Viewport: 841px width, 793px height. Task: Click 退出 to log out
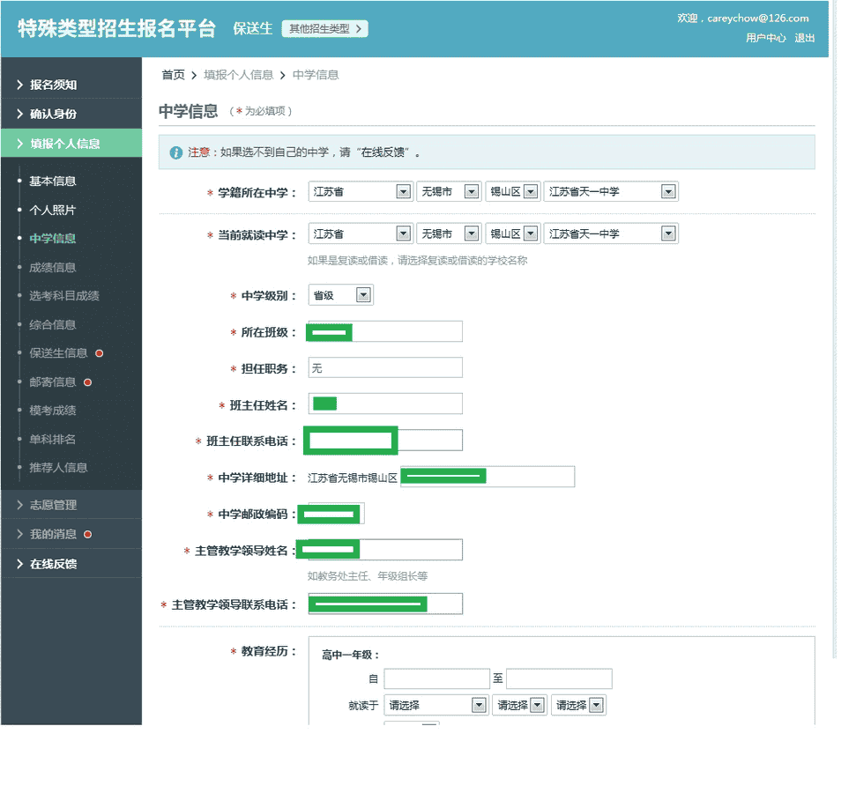point(804,38)
